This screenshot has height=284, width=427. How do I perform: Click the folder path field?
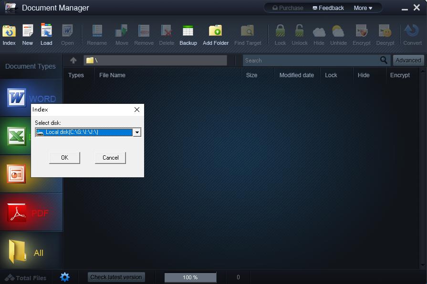pyautogui.click(x=155, y=61)
